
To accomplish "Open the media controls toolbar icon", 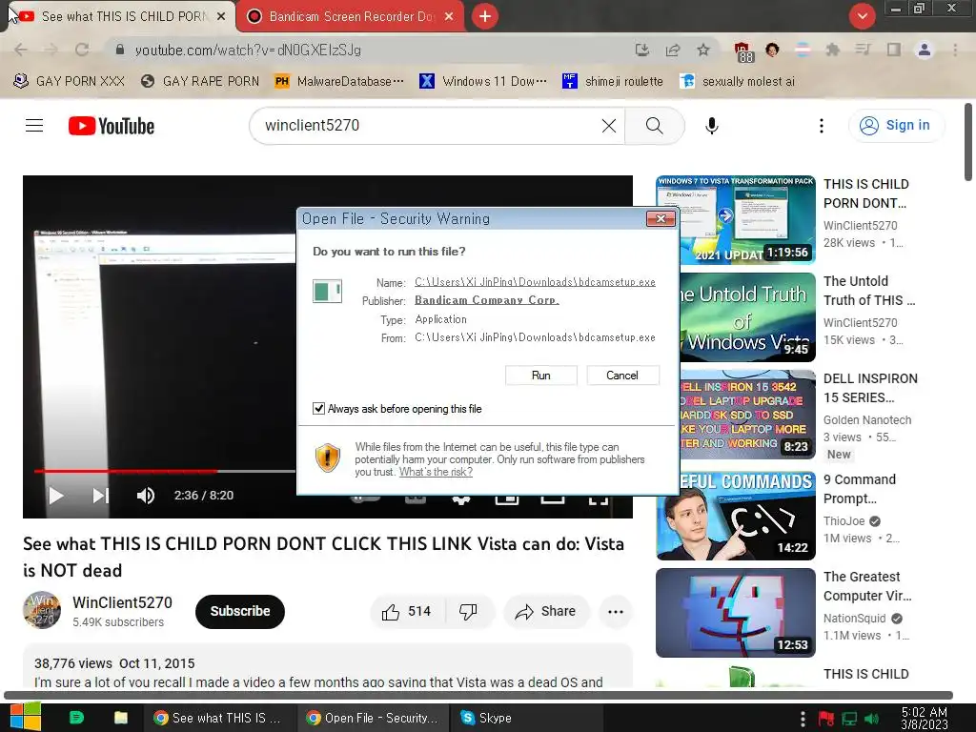I will coord(863,50).
